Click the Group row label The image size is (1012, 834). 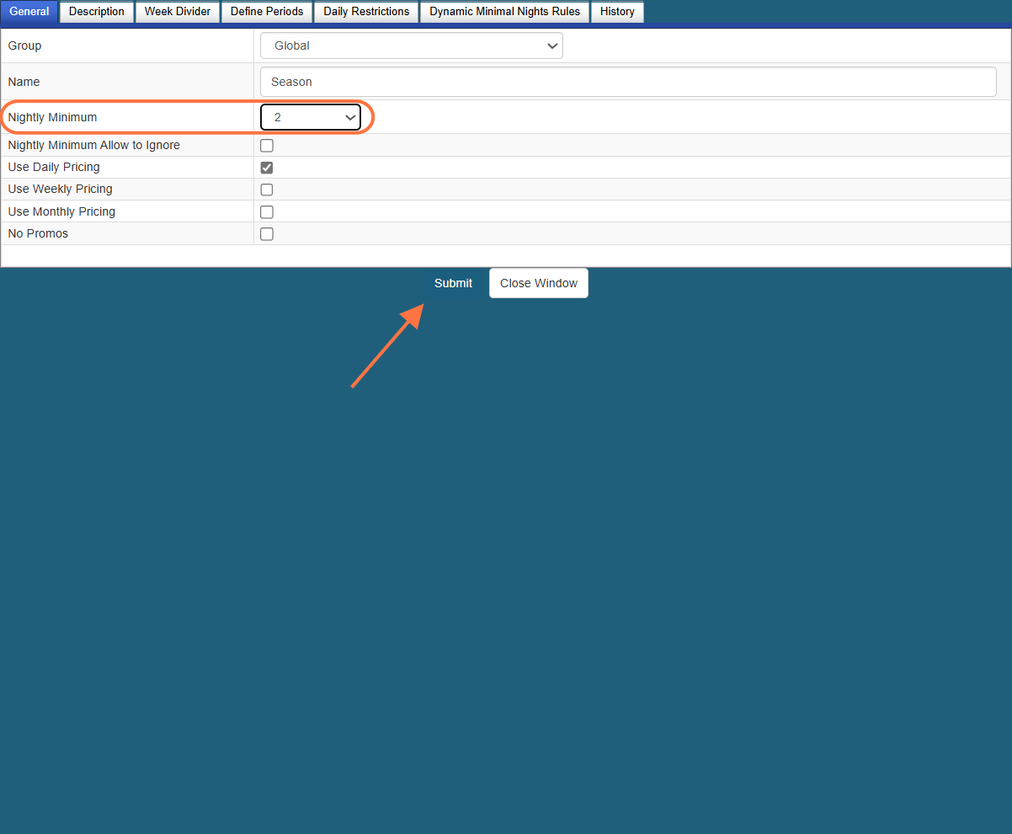24,45
